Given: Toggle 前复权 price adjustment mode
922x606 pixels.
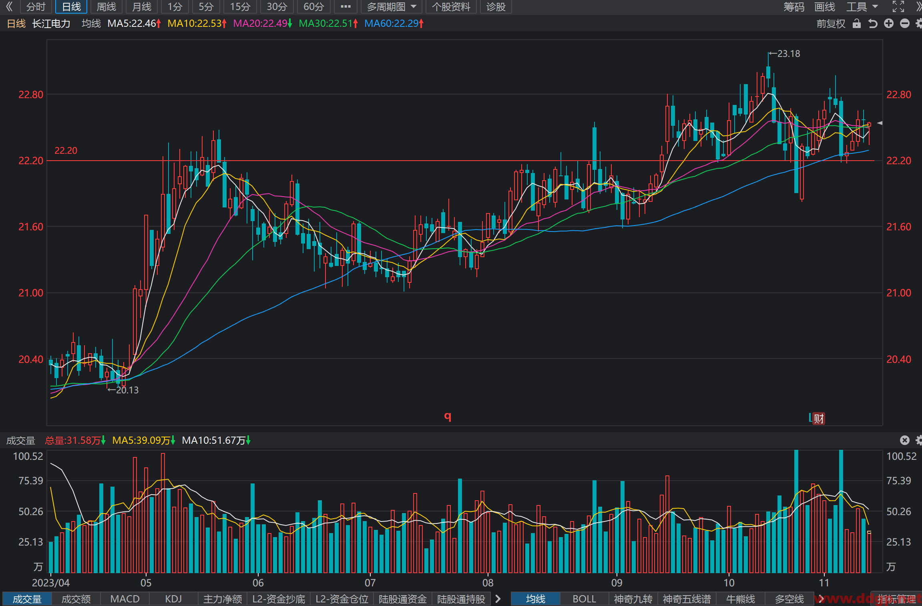Looking at the screenshot, I should (831, 24).
